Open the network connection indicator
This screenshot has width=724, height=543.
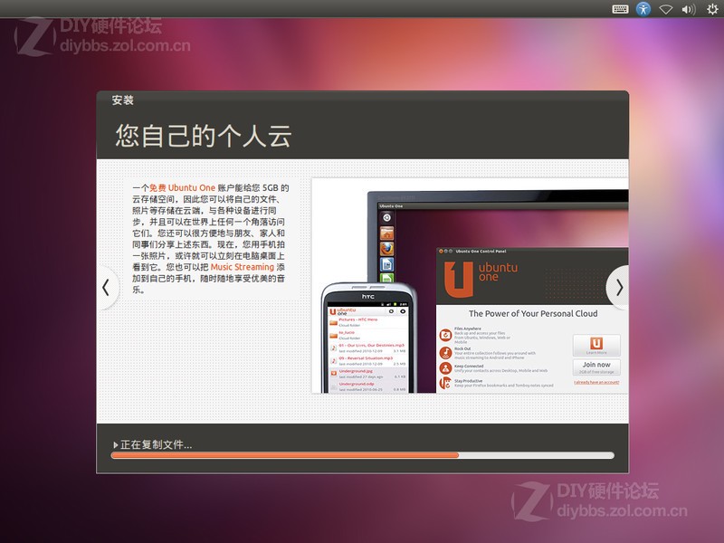[x=665, y=9]
